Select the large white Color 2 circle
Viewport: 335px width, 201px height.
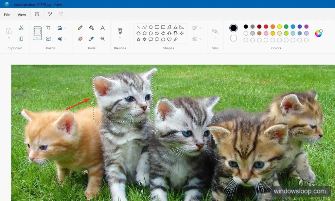pos(234,38)
